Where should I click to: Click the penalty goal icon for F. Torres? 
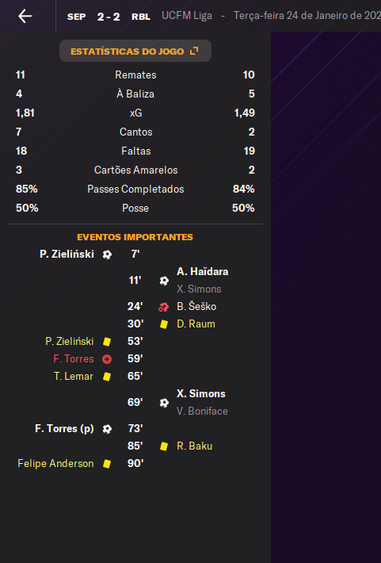tap(107, 429)
